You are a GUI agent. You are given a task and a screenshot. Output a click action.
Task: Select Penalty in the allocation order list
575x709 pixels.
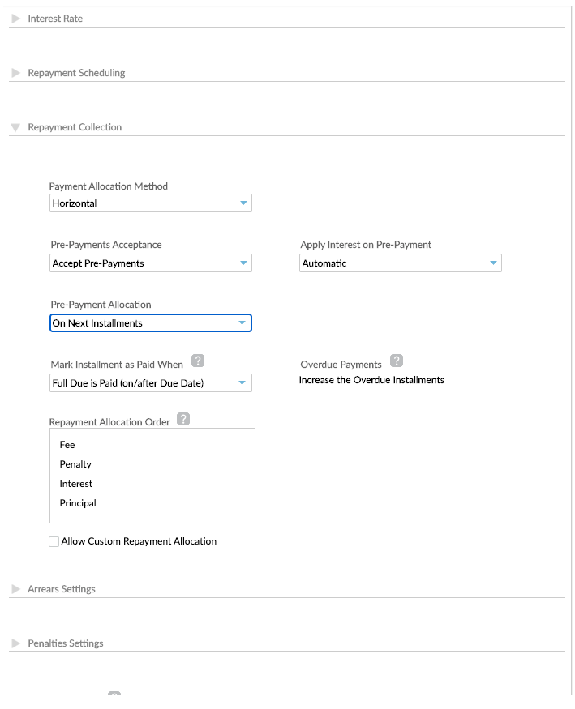click(x=75, y=463)
